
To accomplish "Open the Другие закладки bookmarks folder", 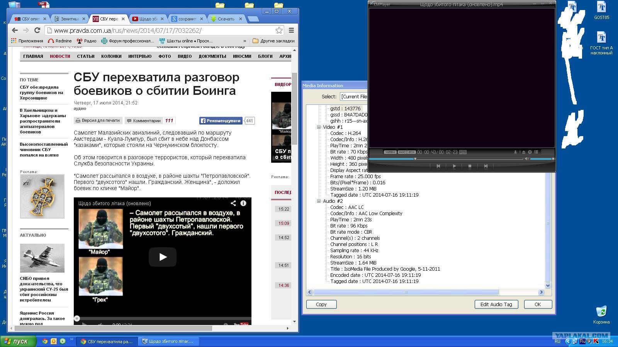I will [273, 41].
